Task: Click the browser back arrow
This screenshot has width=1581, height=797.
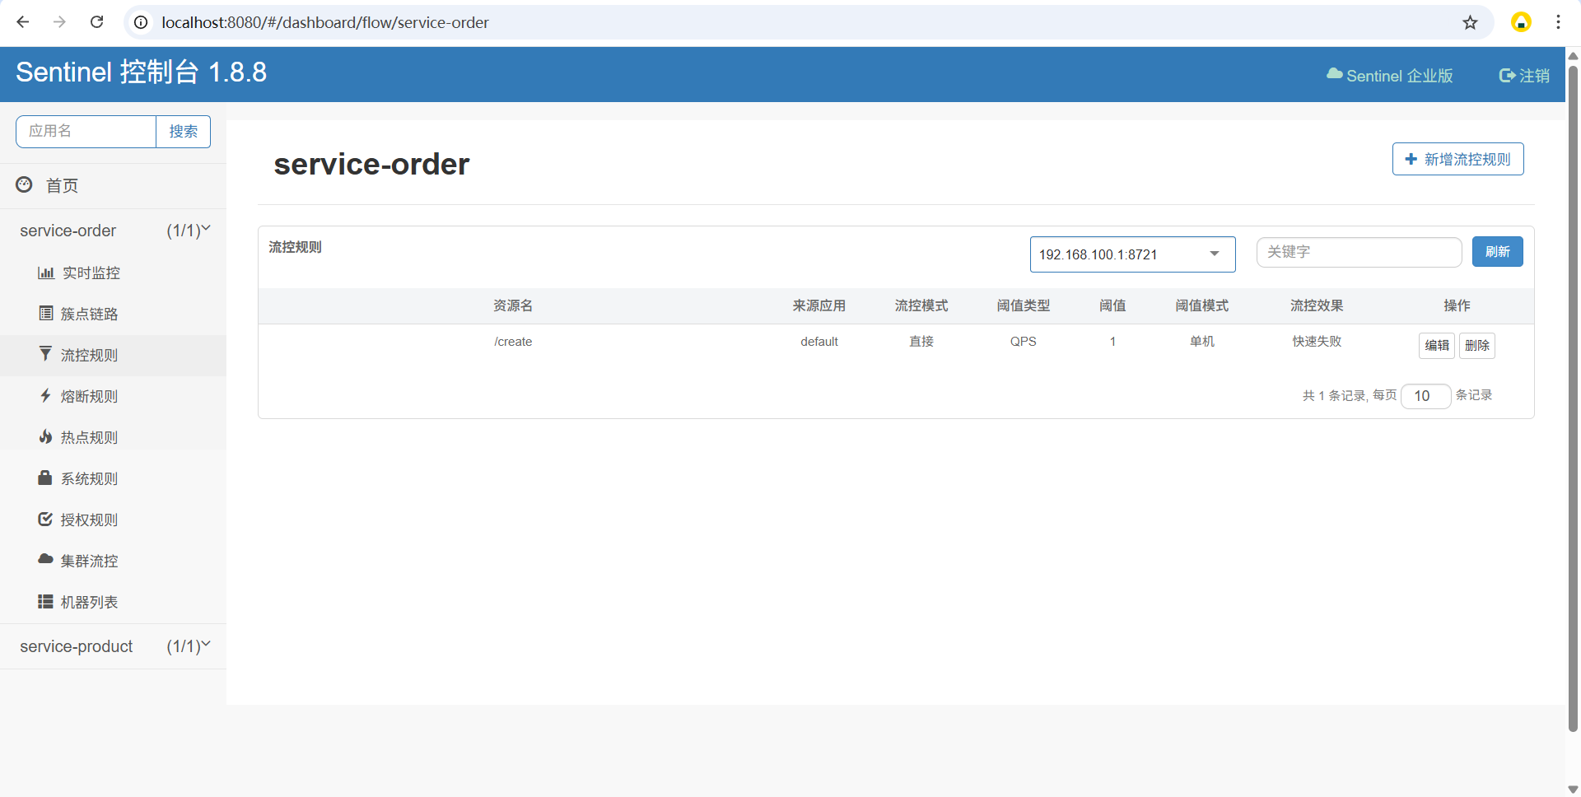Action: (x=23, y=22)
